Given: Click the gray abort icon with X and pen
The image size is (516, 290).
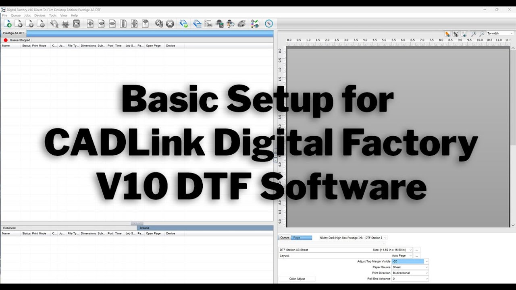Looking at the screenshot, I should click(159, 24).
